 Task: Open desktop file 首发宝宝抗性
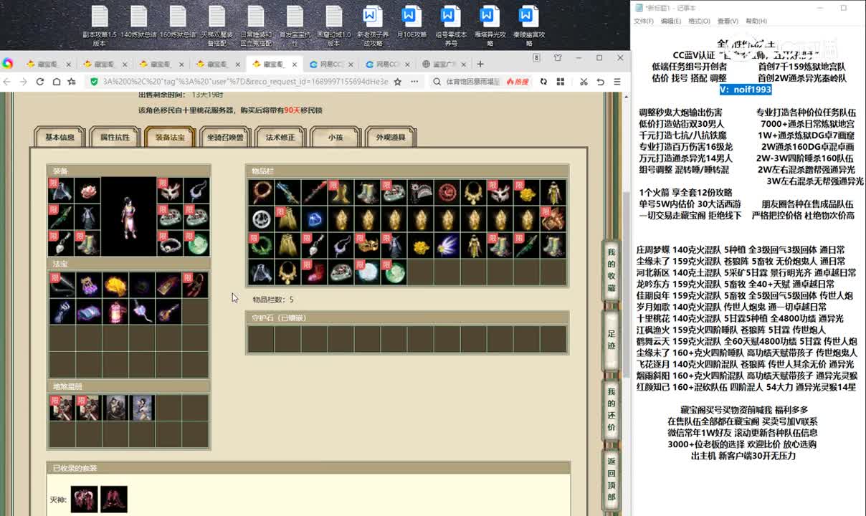(x=295, y=27)
